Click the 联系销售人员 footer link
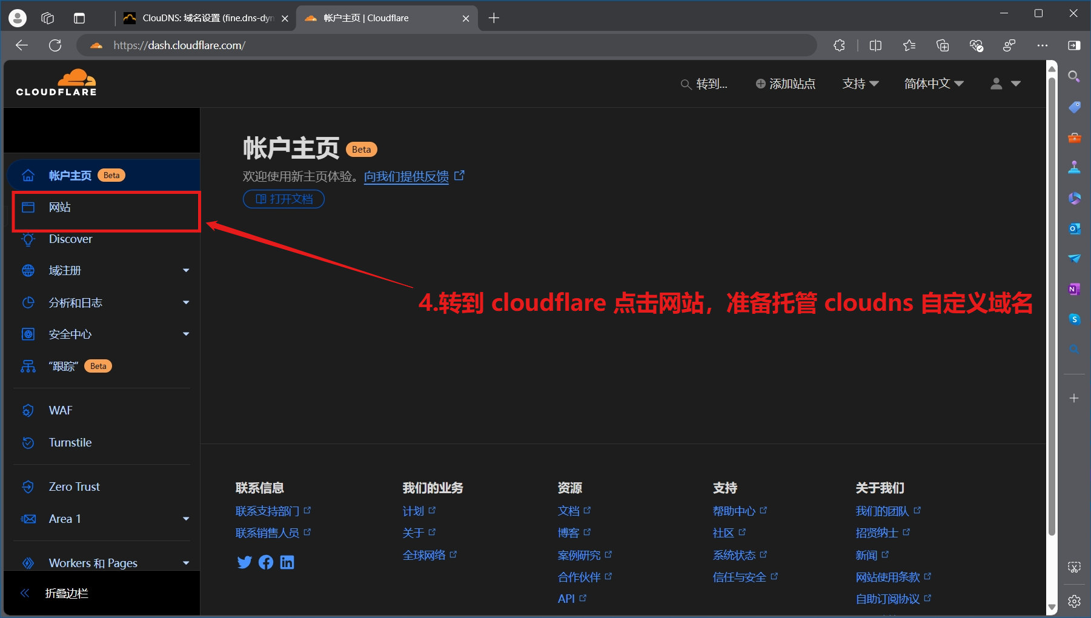 (267, 533)
